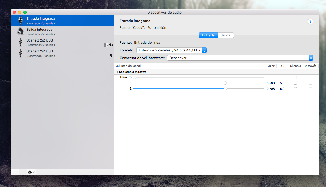The height and width of the screenshot is (187, 326).
Task: Click the microphone icon for Entrada integrada
Action: point(20,21)
